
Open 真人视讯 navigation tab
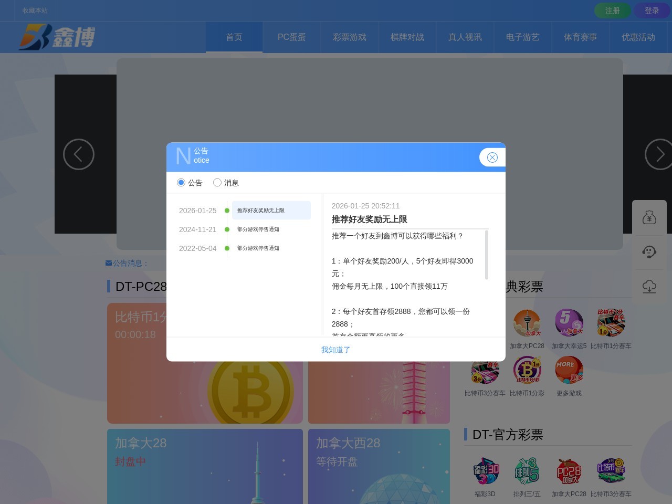[x=465, y=37]
